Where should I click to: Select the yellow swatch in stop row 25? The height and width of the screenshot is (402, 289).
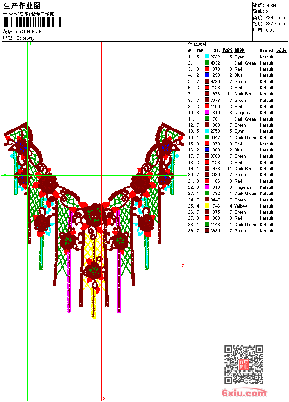207,206
